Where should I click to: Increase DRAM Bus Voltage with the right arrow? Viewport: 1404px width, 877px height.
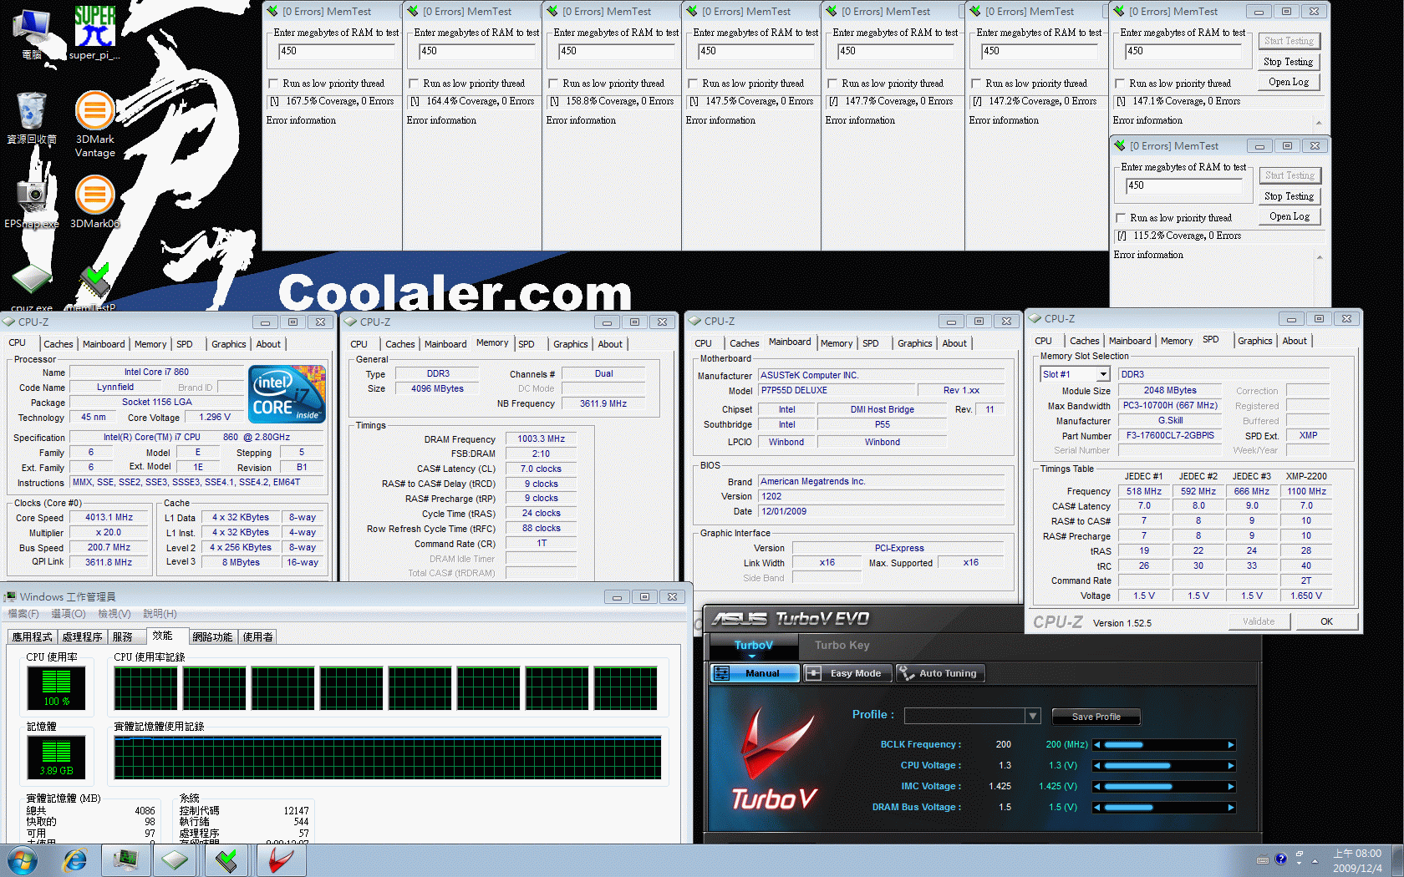pyautogui.click(x=1231, y=808)
